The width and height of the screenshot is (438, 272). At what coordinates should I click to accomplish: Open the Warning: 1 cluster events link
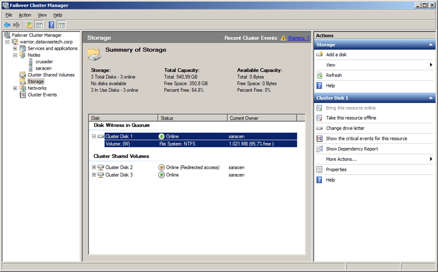[298, 38]
